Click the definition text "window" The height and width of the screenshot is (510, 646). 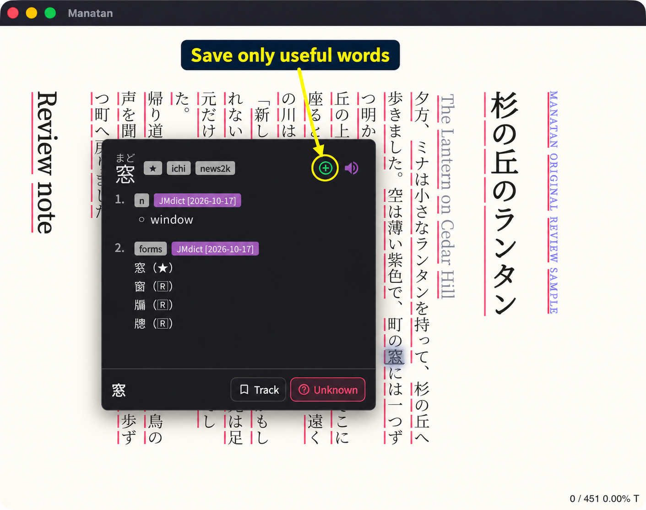[172, 220]
